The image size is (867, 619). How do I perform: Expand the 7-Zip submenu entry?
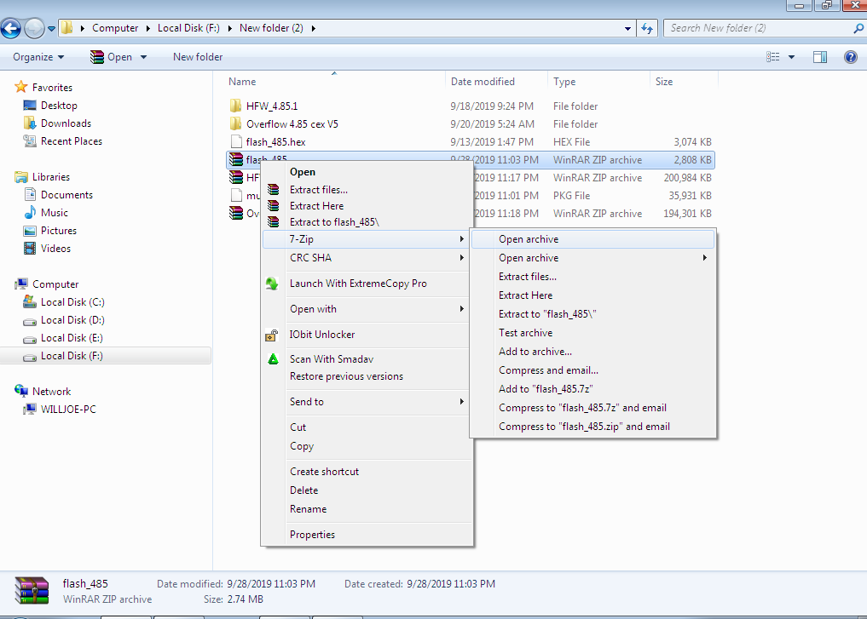366,239
